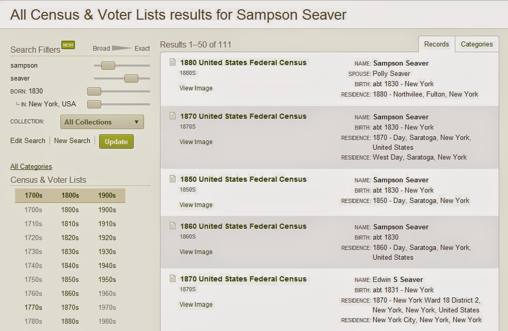Filter by the 1850s decade
508x331 pixels.
point(70,279)
